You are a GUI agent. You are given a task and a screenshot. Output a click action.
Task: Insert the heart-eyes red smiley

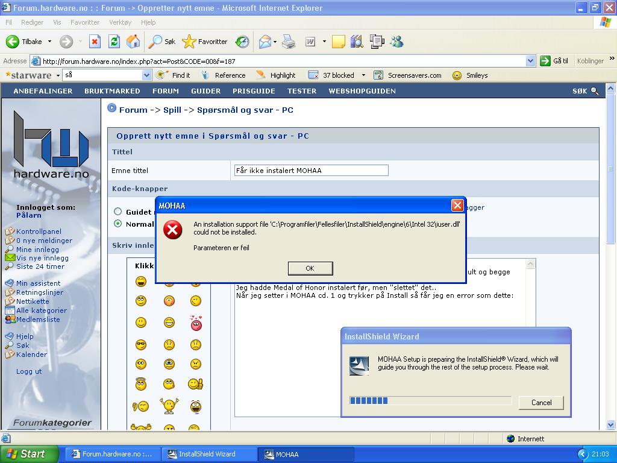click(196, 323)
